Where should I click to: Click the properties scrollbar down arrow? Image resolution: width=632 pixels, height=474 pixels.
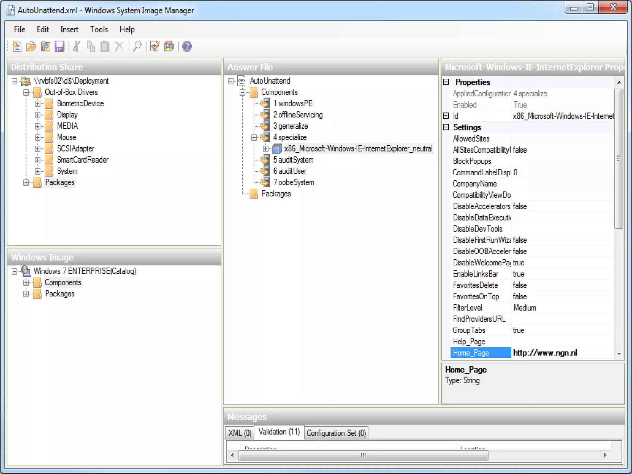[619, 354]
